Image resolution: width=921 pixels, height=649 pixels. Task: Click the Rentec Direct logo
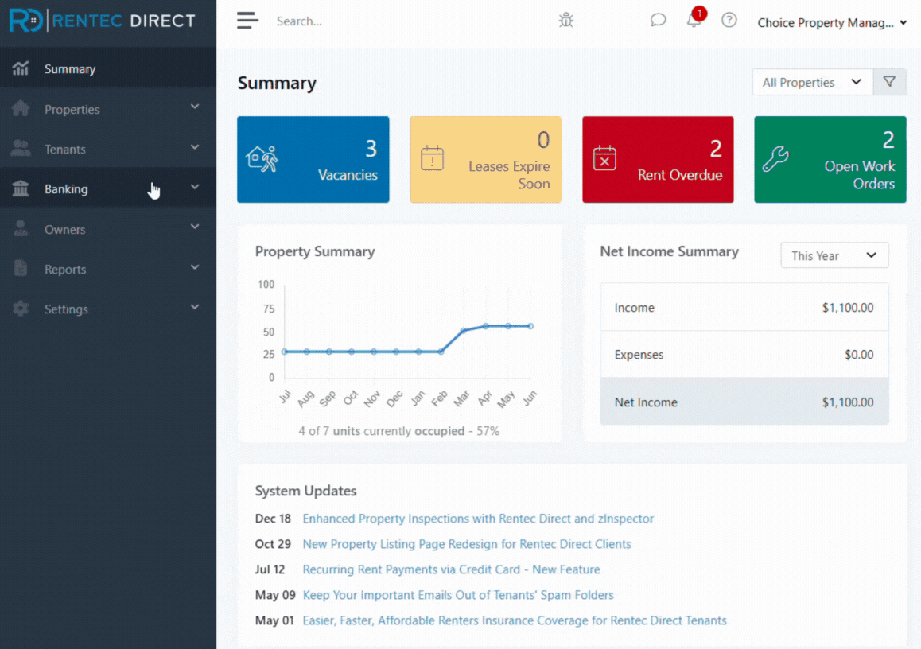(102, 21)
